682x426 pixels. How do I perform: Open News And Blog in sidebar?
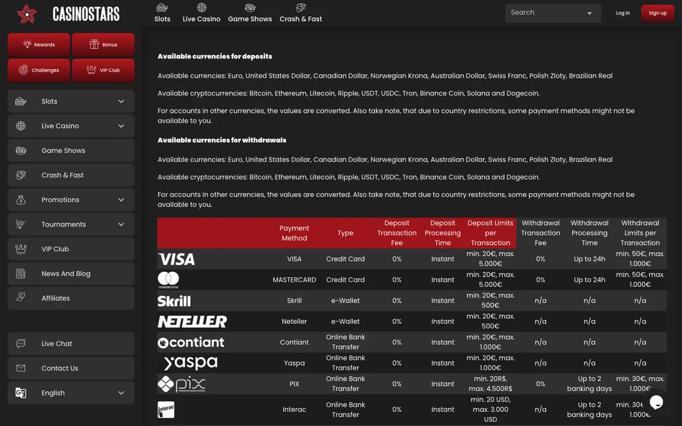pyautogui.click(x=71, y=274)
